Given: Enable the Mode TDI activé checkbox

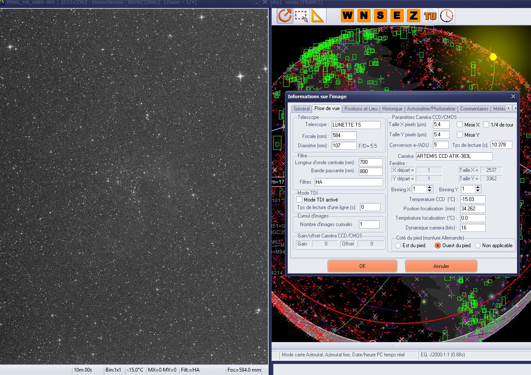Looking at the screenshot, I should pyautogui.click(x=300, y=199).
